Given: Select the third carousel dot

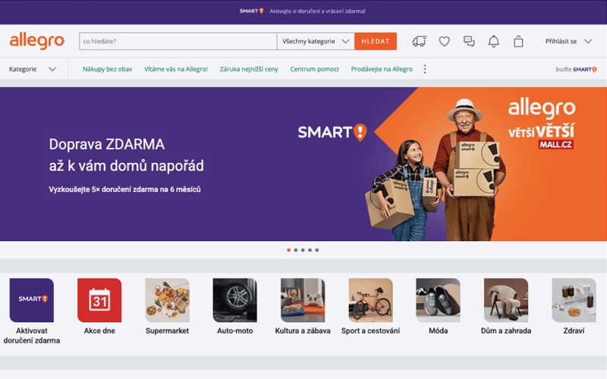Looking at the screenshot, I should pos(303,250).
